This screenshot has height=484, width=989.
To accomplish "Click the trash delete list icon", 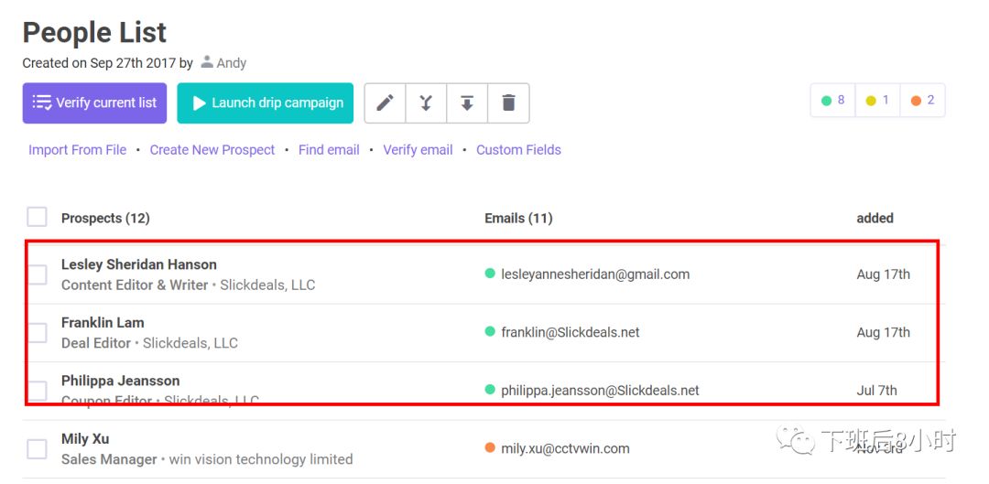I will tap(508, 102).
